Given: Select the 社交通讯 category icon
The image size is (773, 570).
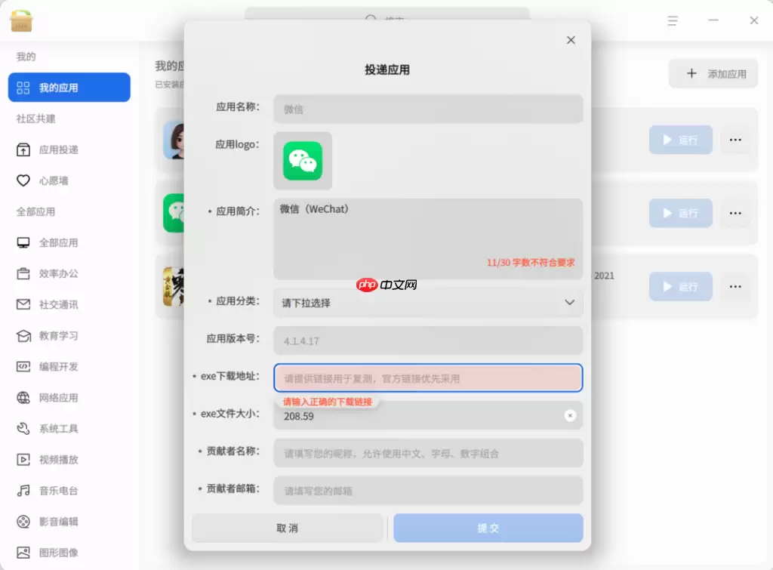Looking at the screenshot, I should [23, 304].
